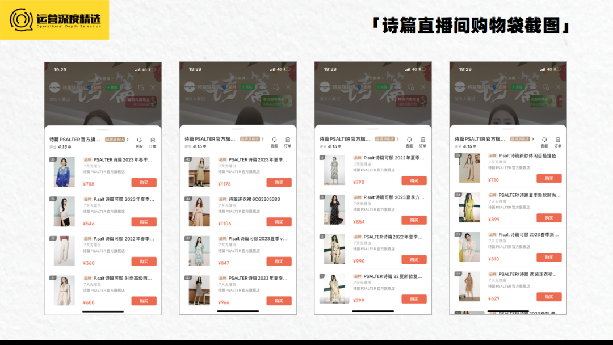Viewport: 613px width, 345px height.
Task: Toggle +关注 follow above the ¥708 list
Action: tap(112, 87)
